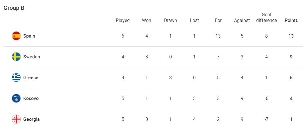
Task: Click the Georgia flag icon
Action: [x=16, y=119]
